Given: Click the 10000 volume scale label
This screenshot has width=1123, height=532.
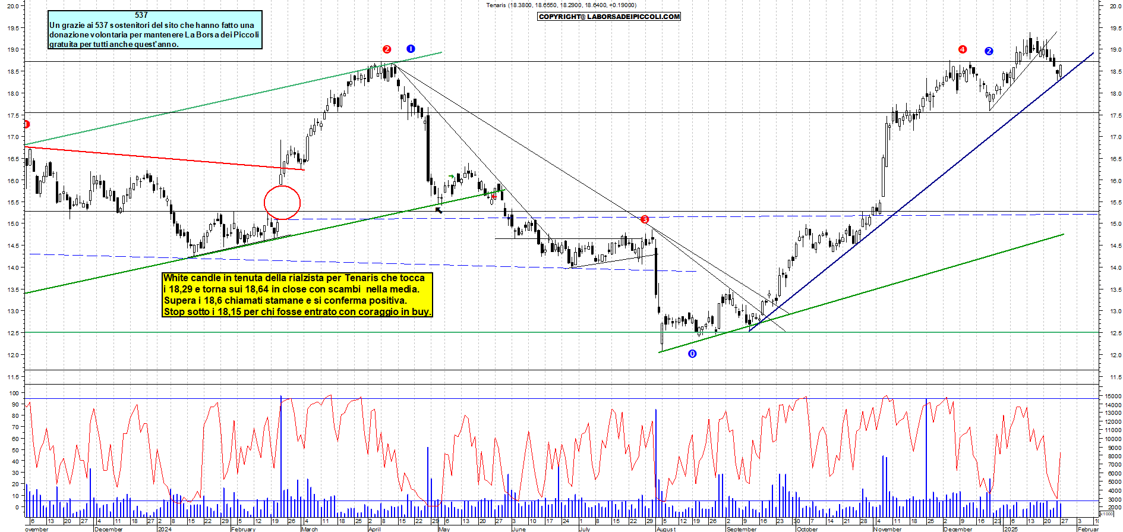Looking at the screenshot, I should [1113, 439].
